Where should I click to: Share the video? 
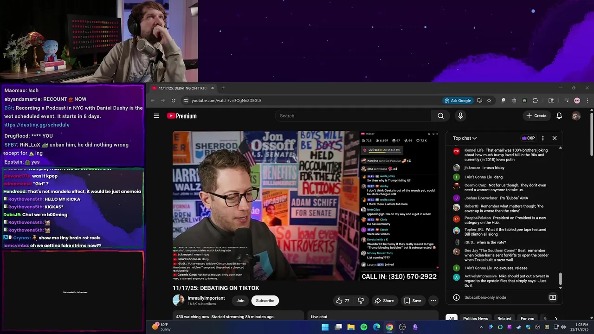tap(384, 301)
